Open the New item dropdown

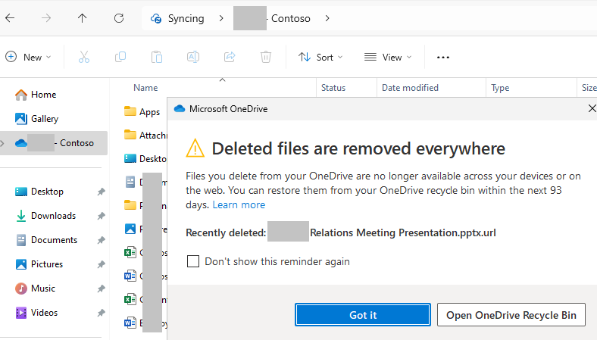(x=29, y=57)
